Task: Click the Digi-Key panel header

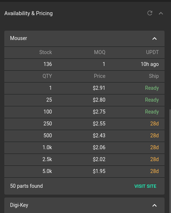Action: (x=84, y=205)
